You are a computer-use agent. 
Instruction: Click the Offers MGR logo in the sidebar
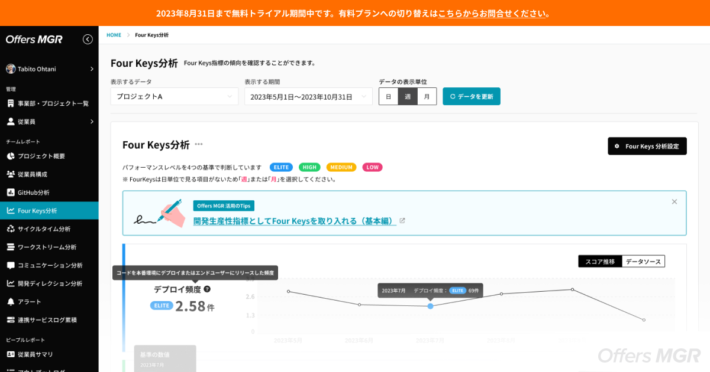coord(34,40)
